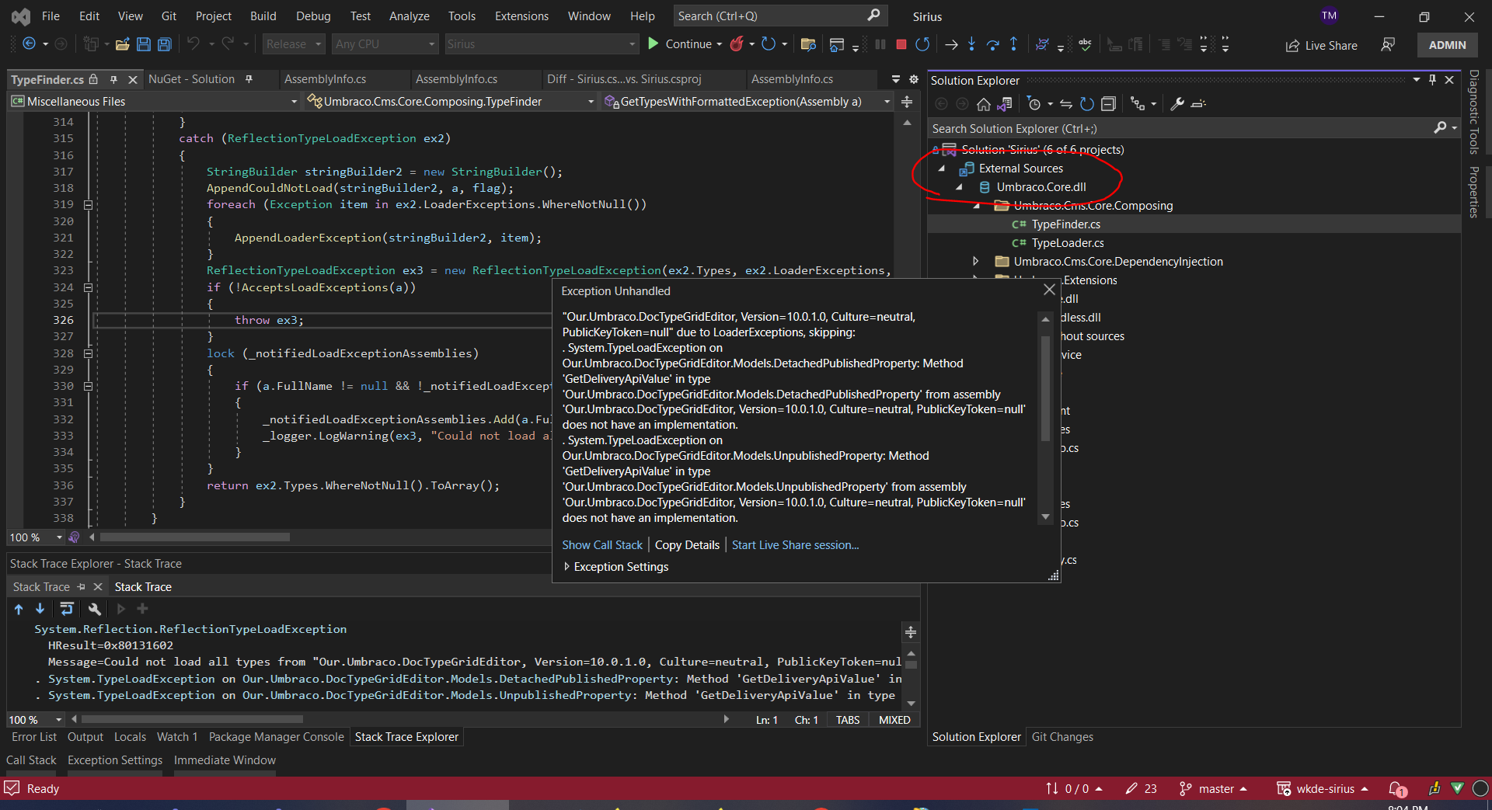Click the Stop Debugging red square
This screenshot has height=810, width=1492.
click(x=901, y=44)
